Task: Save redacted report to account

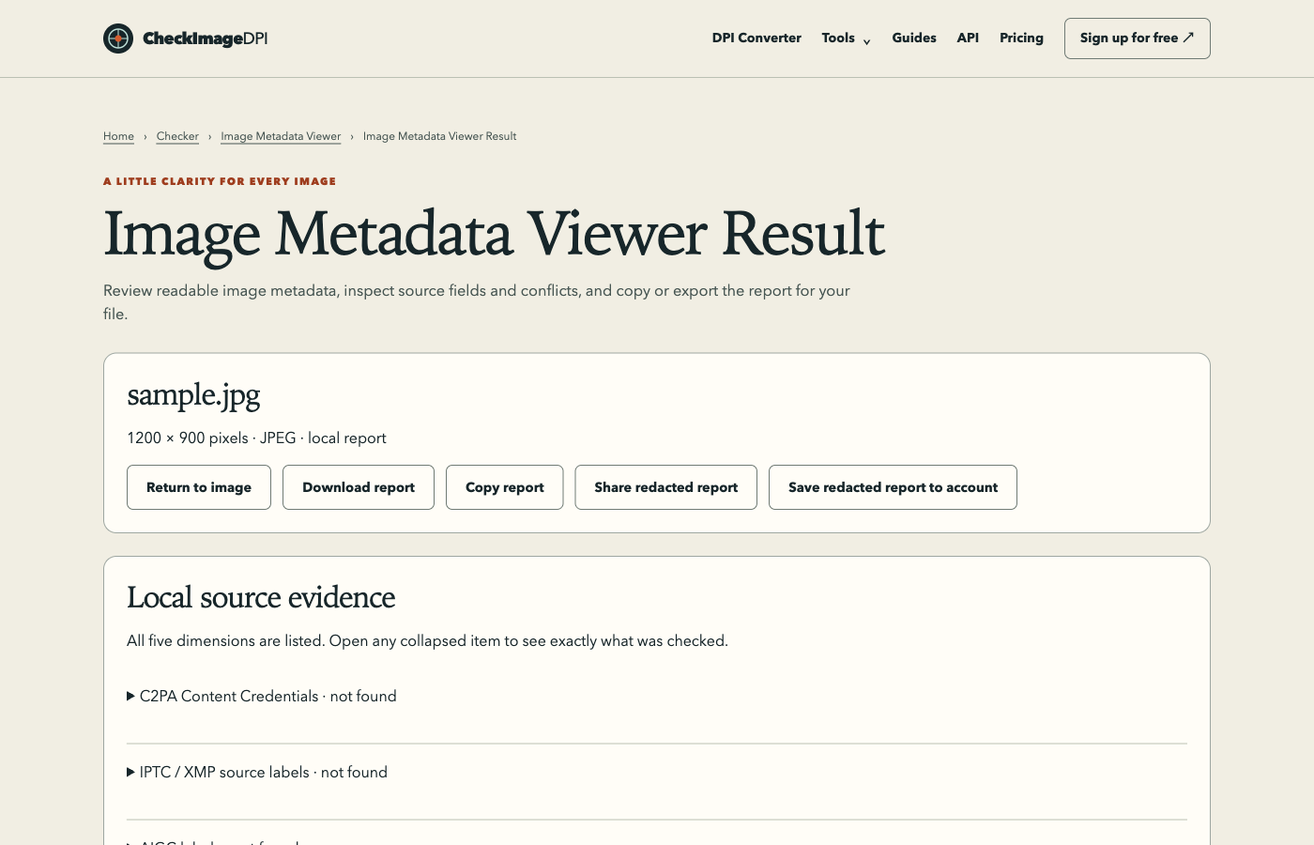Action: (893, 487)
